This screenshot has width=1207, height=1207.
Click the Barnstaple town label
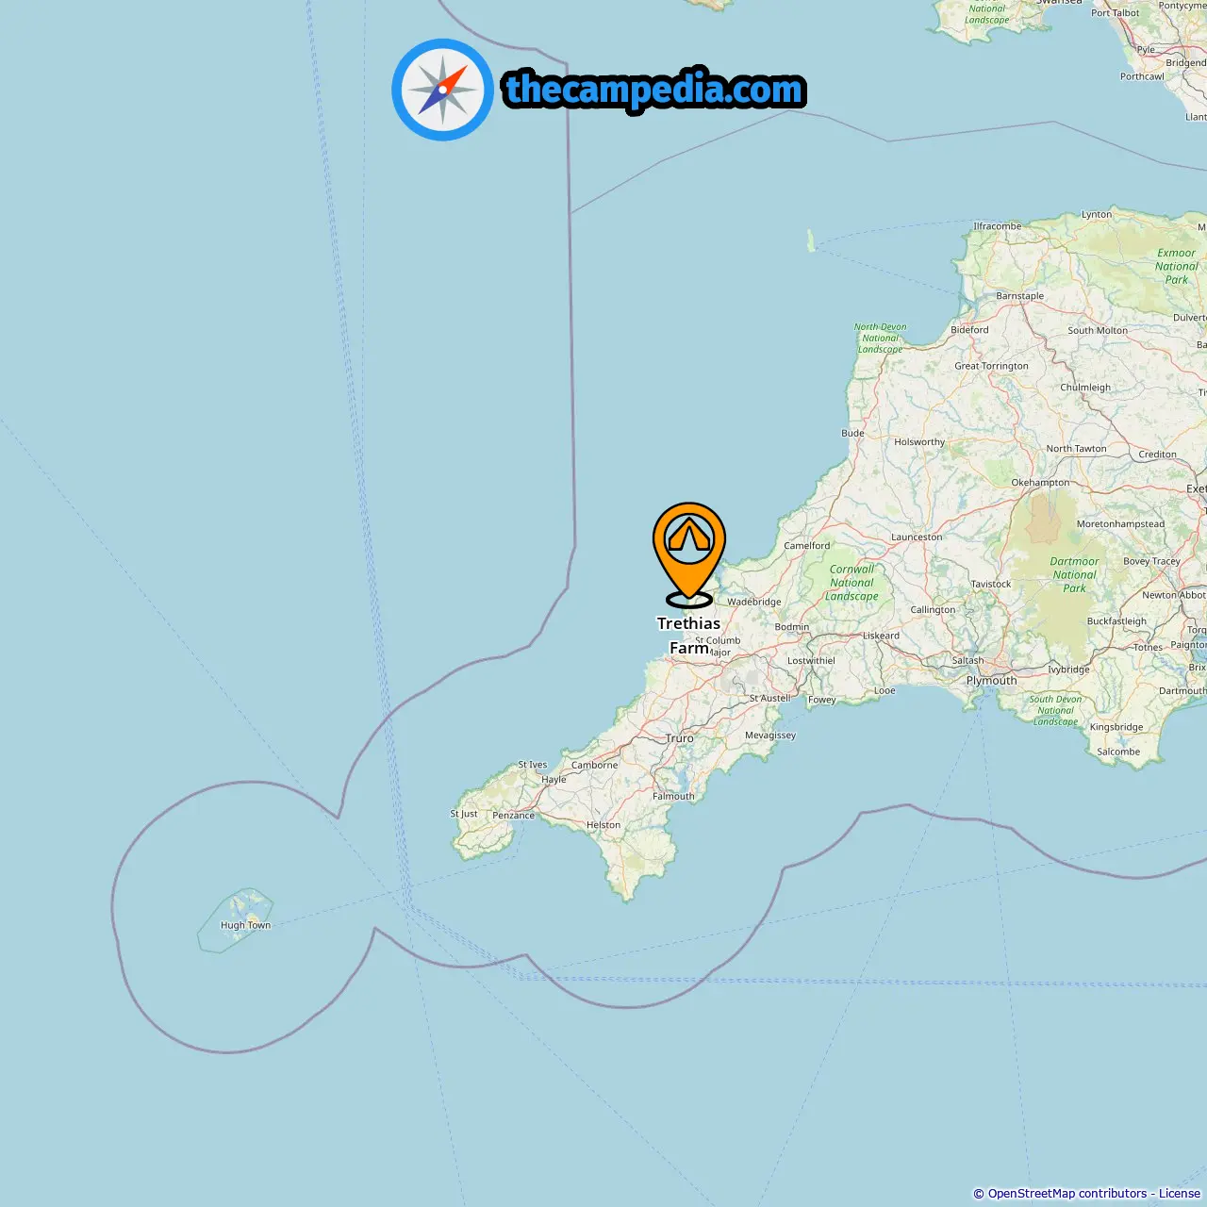coord(1019,295)
